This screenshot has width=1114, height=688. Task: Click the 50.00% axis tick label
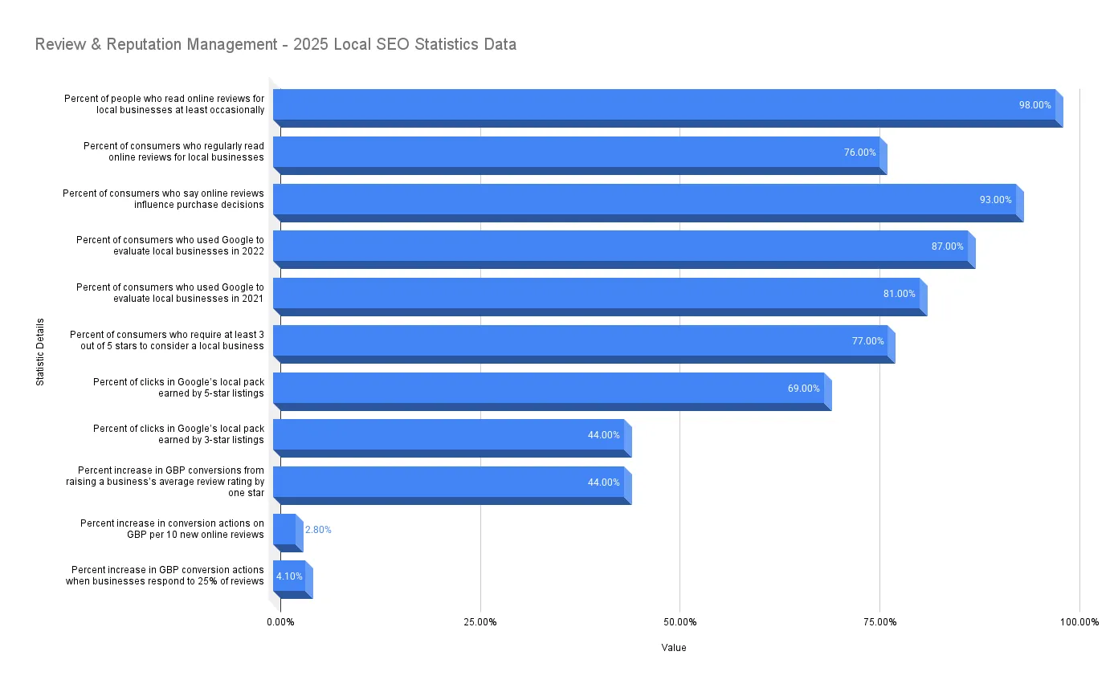point(679,622)
